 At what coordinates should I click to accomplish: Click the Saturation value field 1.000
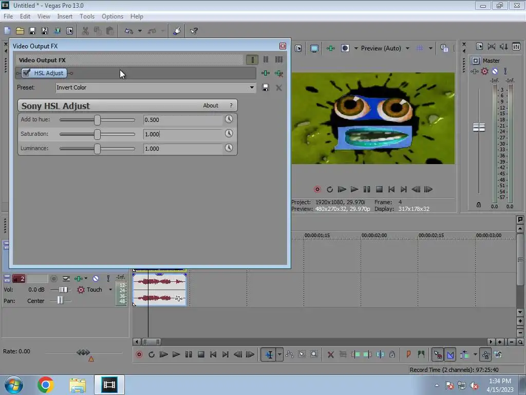click(183, 134)
